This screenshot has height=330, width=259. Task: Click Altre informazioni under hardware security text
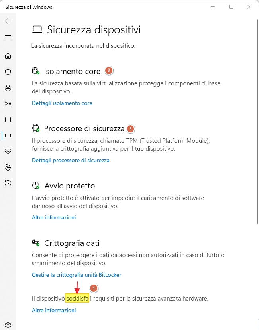click(54, 310)
